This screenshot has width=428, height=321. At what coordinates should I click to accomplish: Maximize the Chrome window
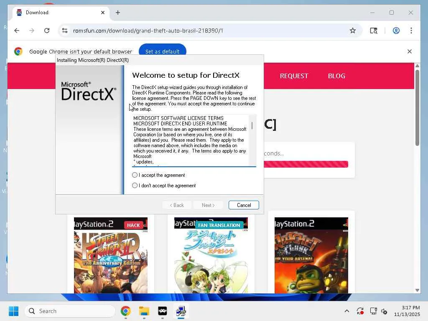tap(391, 13)
